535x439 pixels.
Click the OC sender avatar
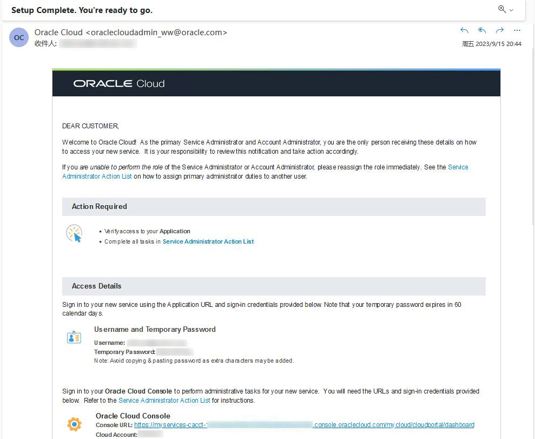coord(19,37)
